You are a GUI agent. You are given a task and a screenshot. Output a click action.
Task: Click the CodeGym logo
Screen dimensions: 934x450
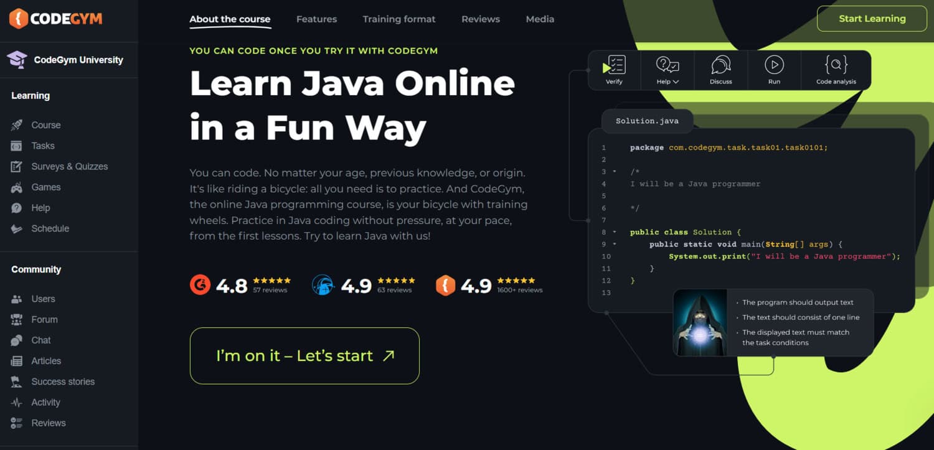click(x=55, y=19)
